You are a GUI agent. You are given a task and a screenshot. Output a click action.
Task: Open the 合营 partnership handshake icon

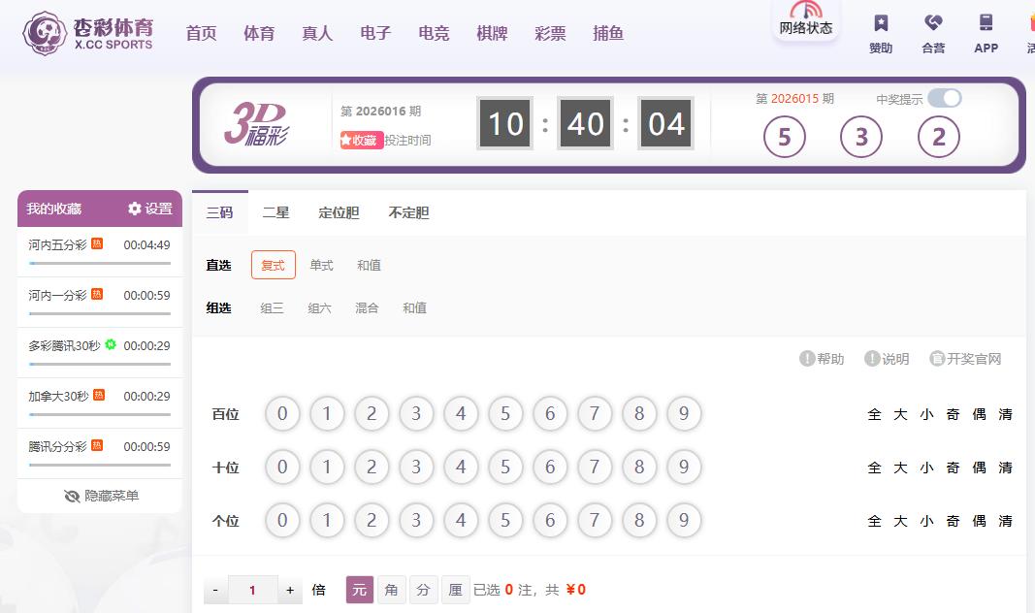click(933, 23)
